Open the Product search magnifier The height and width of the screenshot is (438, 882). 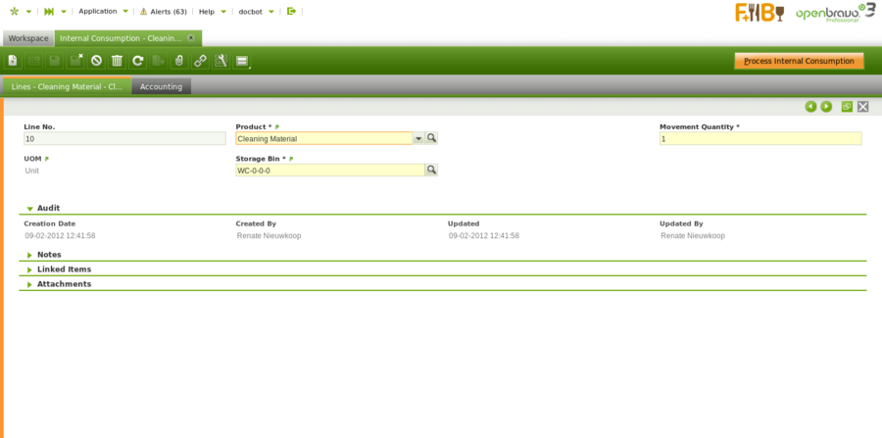click(431, 138)
